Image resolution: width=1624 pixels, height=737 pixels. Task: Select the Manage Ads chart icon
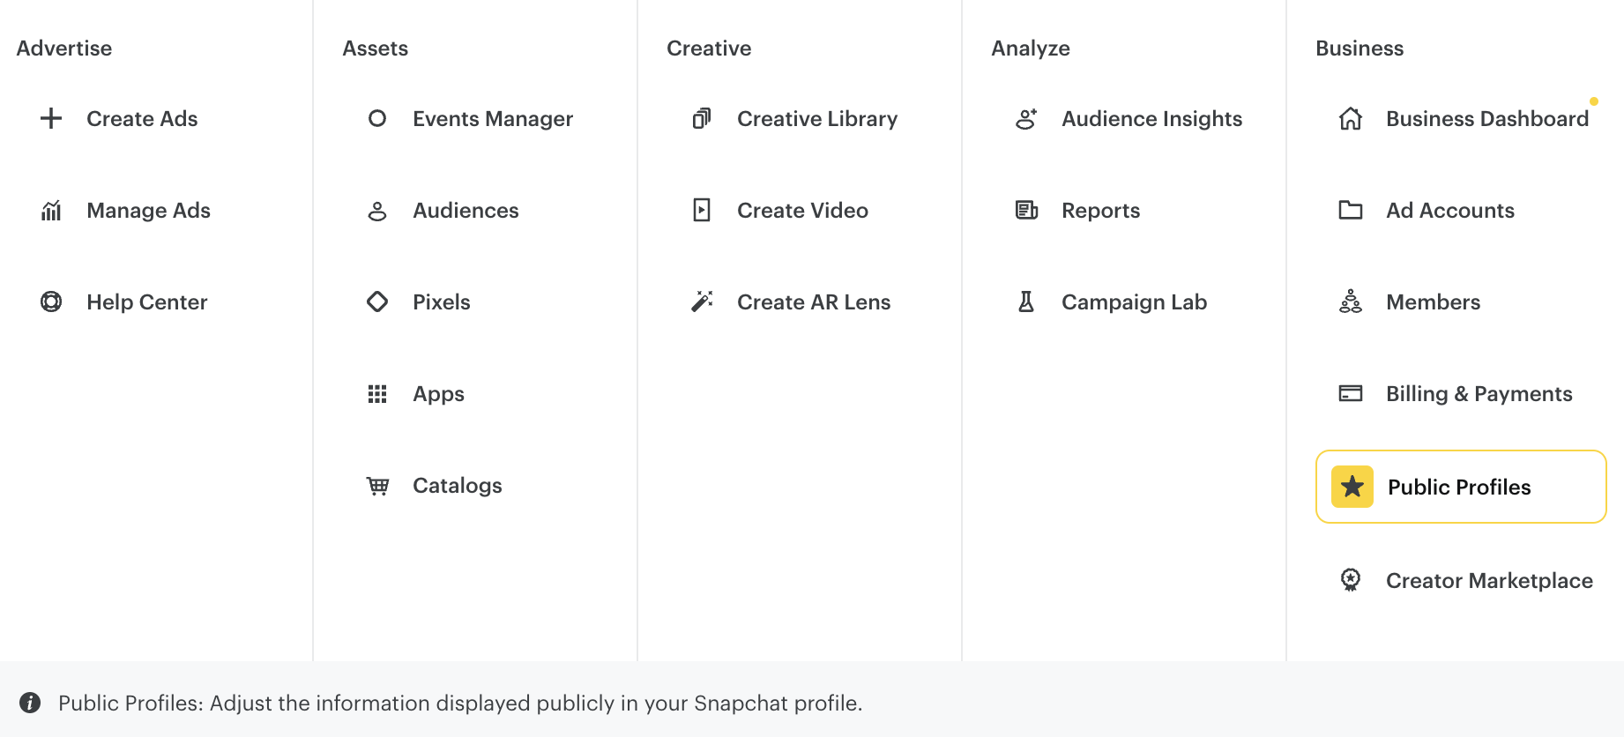(x=51, y=210)
